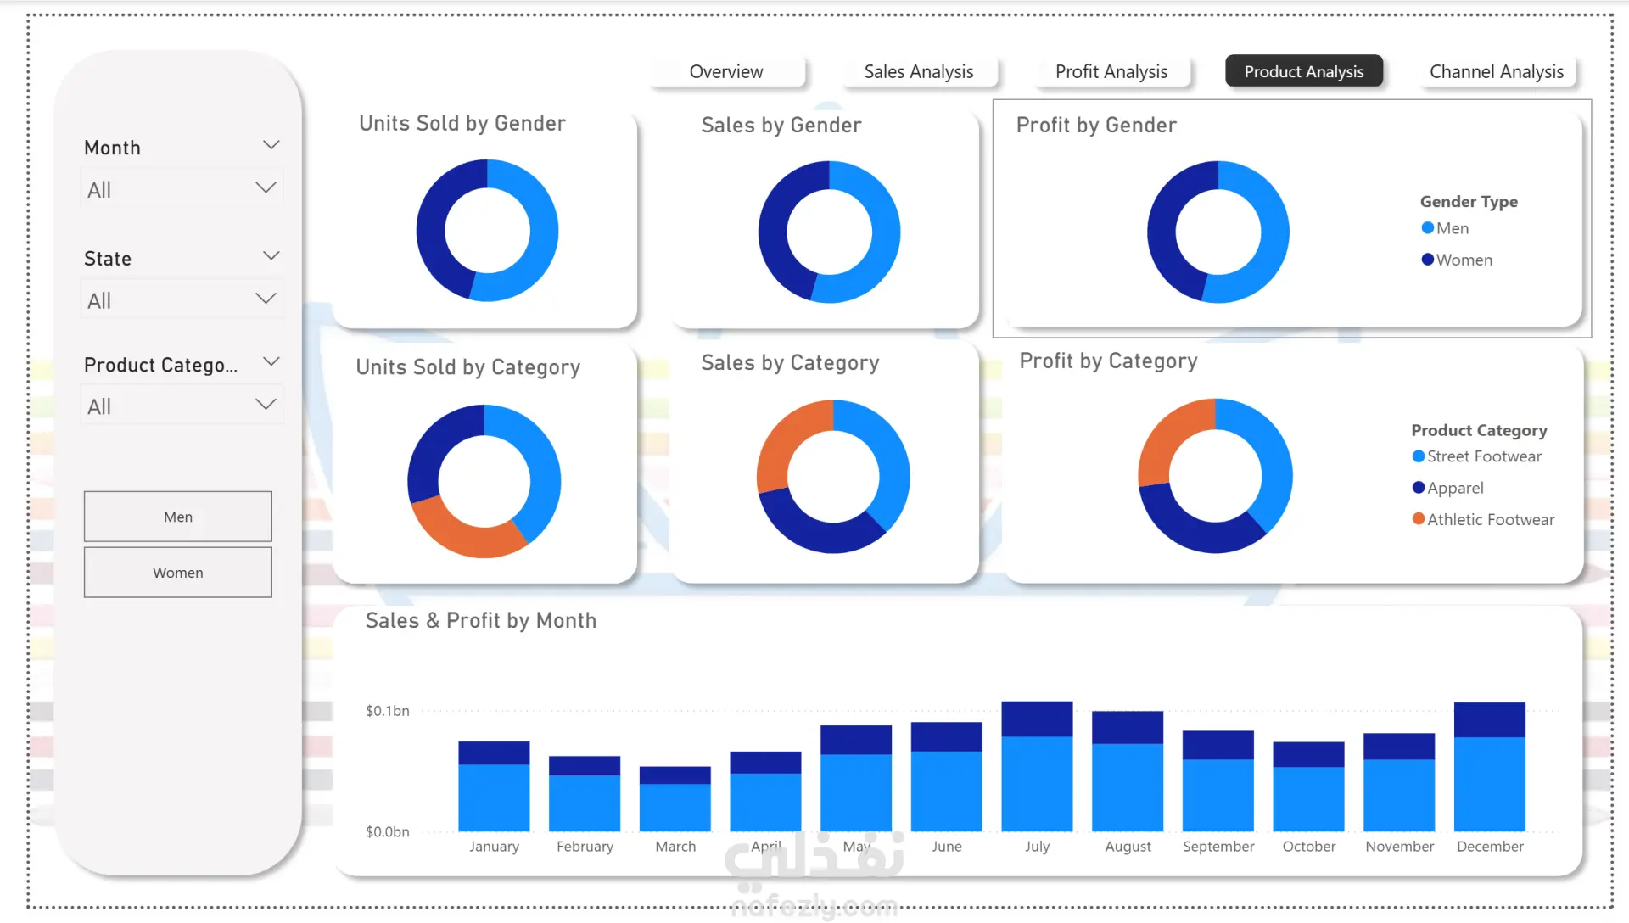Click the June bar
The image size is (1629, 923).
tap(947, 777)
